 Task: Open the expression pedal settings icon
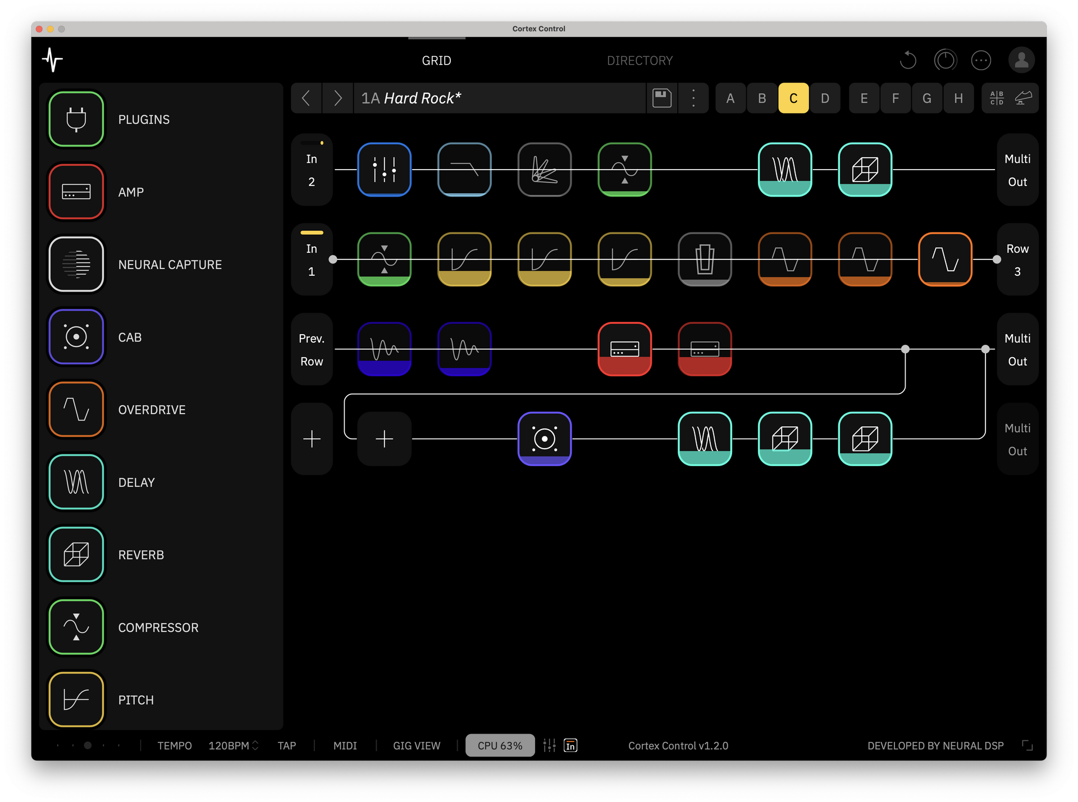[x=1024, y=98]
